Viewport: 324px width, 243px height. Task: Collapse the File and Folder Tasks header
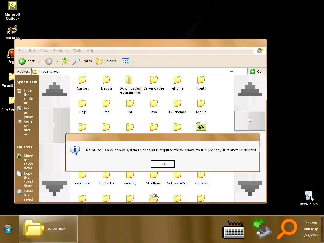[24, 147]
